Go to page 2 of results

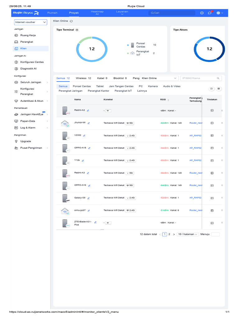coord(169,234)
